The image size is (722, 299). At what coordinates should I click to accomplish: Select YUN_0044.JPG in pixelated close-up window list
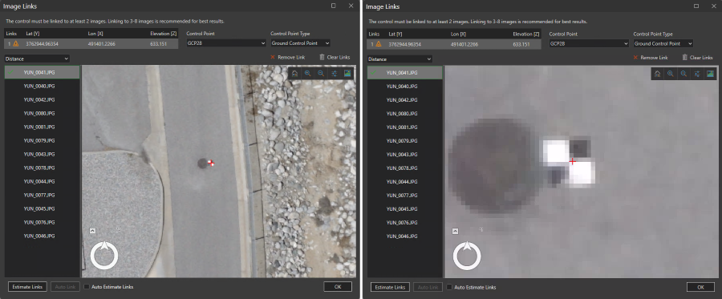coord(405,182)
